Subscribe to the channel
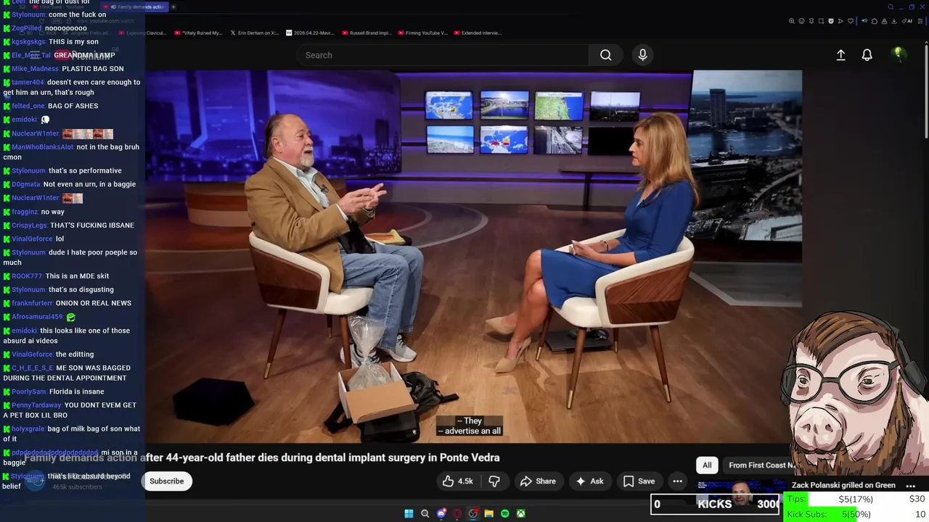 (x=167, y=481)
